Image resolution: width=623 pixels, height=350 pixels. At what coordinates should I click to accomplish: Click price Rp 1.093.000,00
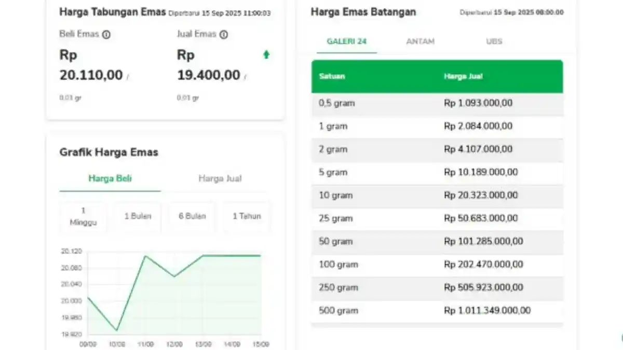pyautogui.click(x=478, y=103)
